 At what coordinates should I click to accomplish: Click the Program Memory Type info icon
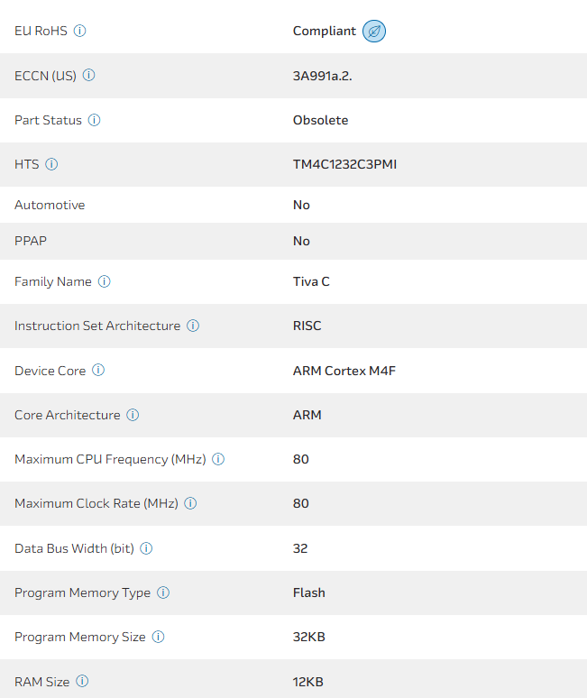pos(163,592)
